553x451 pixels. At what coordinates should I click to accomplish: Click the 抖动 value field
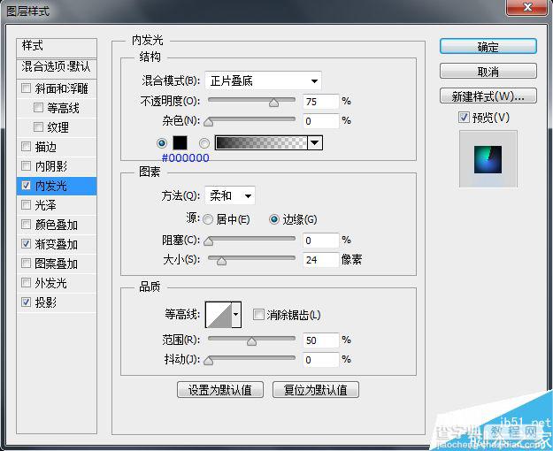320,359
